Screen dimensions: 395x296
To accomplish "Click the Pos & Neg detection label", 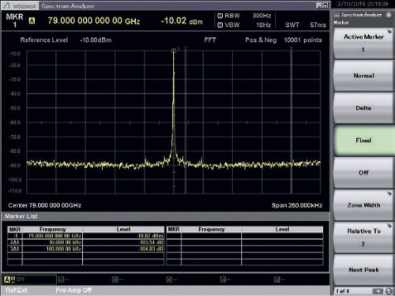I will pyautogui.click(x=261, y=40).
